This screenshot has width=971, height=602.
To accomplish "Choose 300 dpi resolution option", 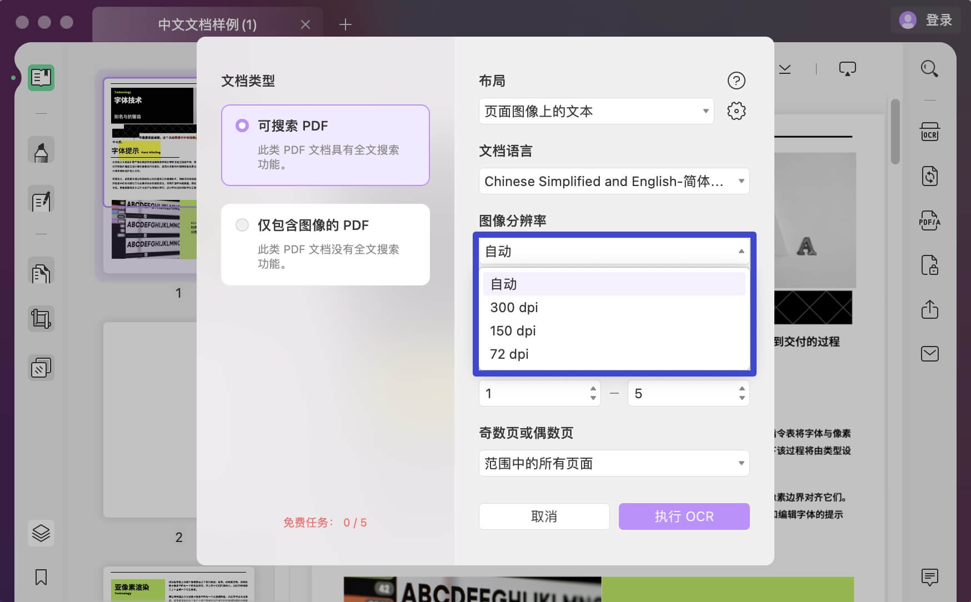I will (x=614, y=307).
